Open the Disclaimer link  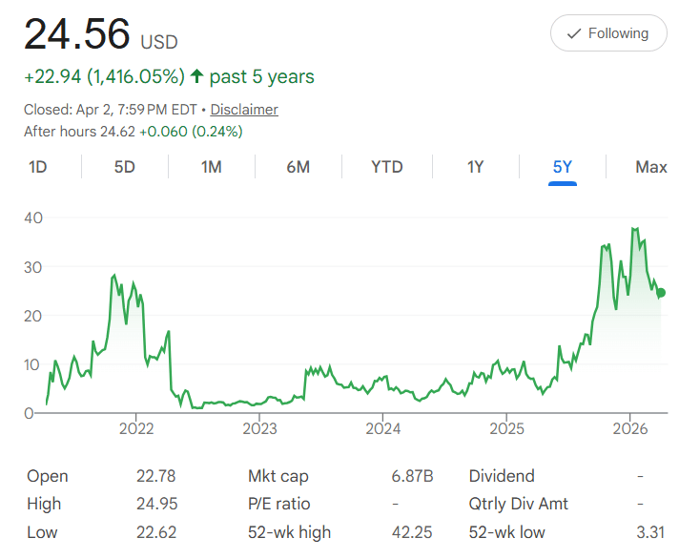pyautogui.click(x=244, y=110)
